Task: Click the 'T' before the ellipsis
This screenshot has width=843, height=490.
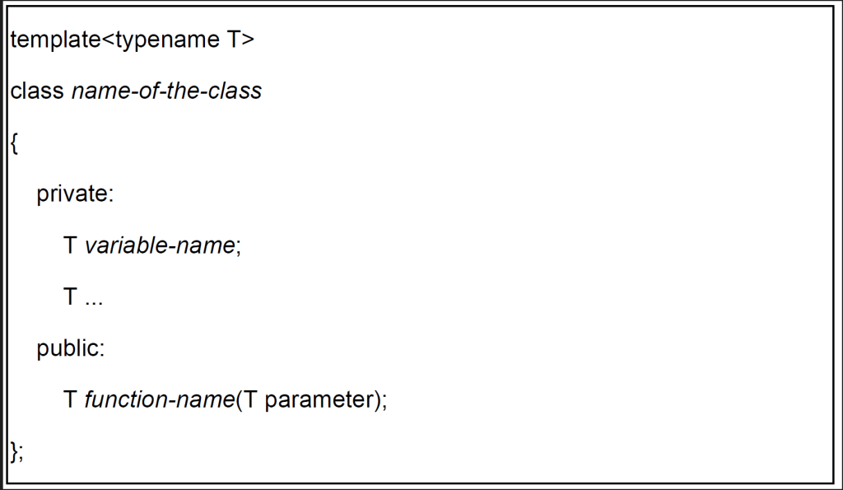Action: pos(70,297)
